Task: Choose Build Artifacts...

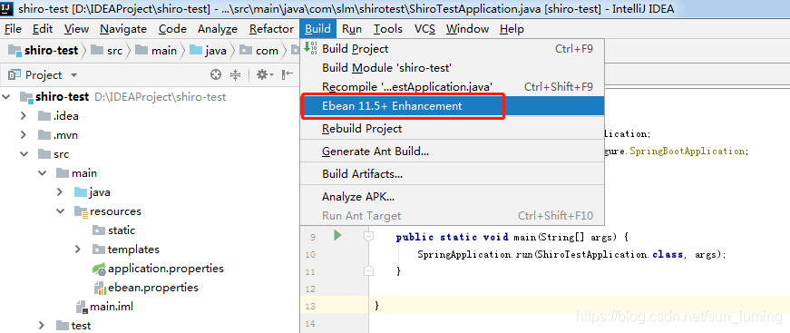Action: [452, 174]
